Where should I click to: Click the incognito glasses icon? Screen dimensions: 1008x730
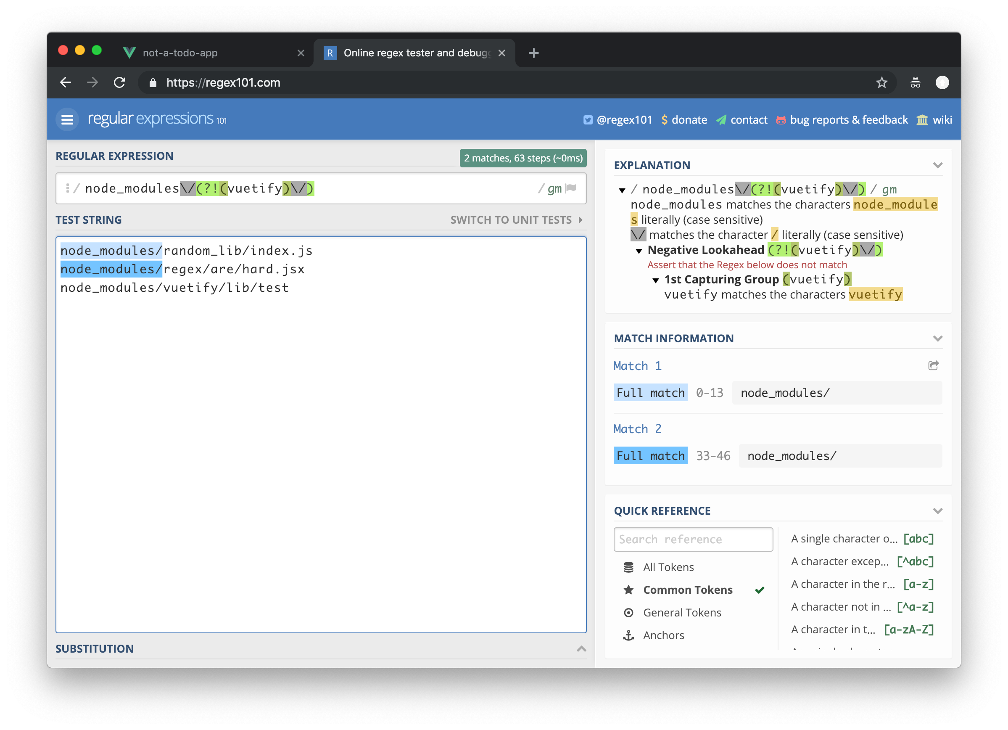(x=915, y=83)
